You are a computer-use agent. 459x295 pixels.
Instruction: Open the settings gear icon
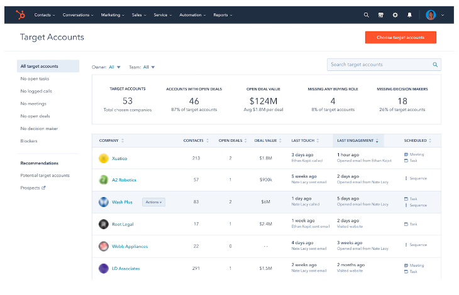coord(395,15)
